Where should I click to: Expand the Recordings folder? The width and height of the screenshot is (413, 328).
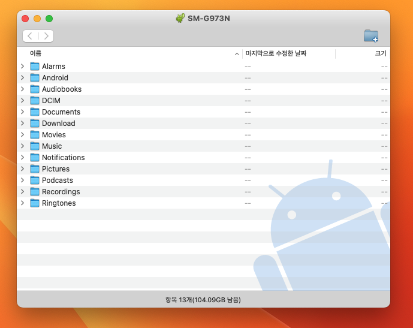click(23, 191)
